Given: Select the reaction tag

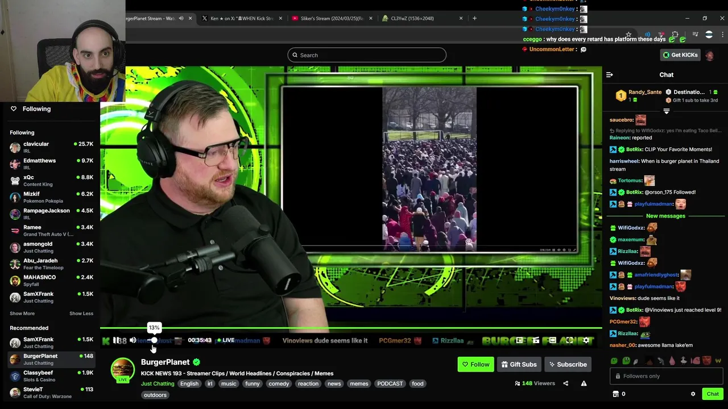Looking at the screenshot, I should click(308, 383).
